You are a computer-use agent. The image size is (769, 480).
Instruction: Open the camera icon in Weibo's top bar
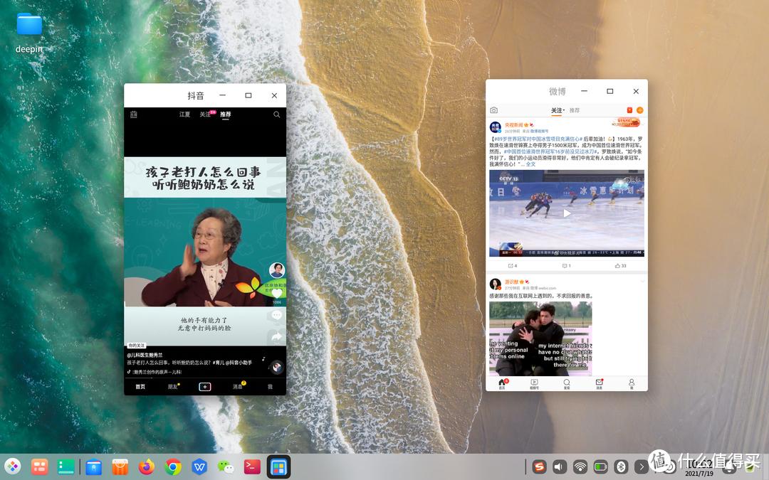pyautogui.click(x=494, y=110)
